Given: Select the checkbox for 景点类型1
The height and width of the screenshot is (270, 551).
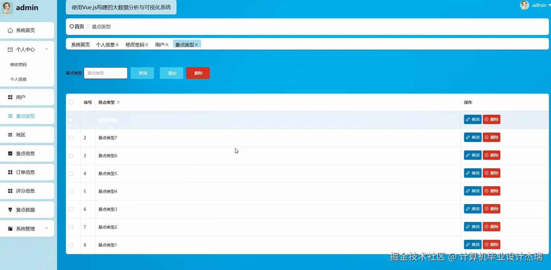Looking at the screenshot, I should pyautogui.click(x=71, y=245).
